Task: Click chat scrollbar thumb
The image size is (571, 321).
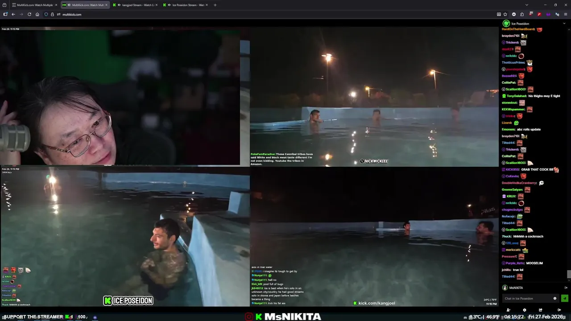Action: [569, 274]
